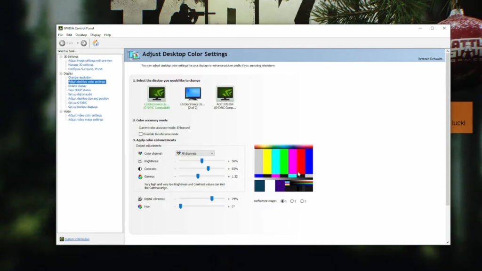Select the first LG Electronics G-SYNC display icon
This screenshot has width=482, height=271.
pyautogui.click(x=156, y=94)
